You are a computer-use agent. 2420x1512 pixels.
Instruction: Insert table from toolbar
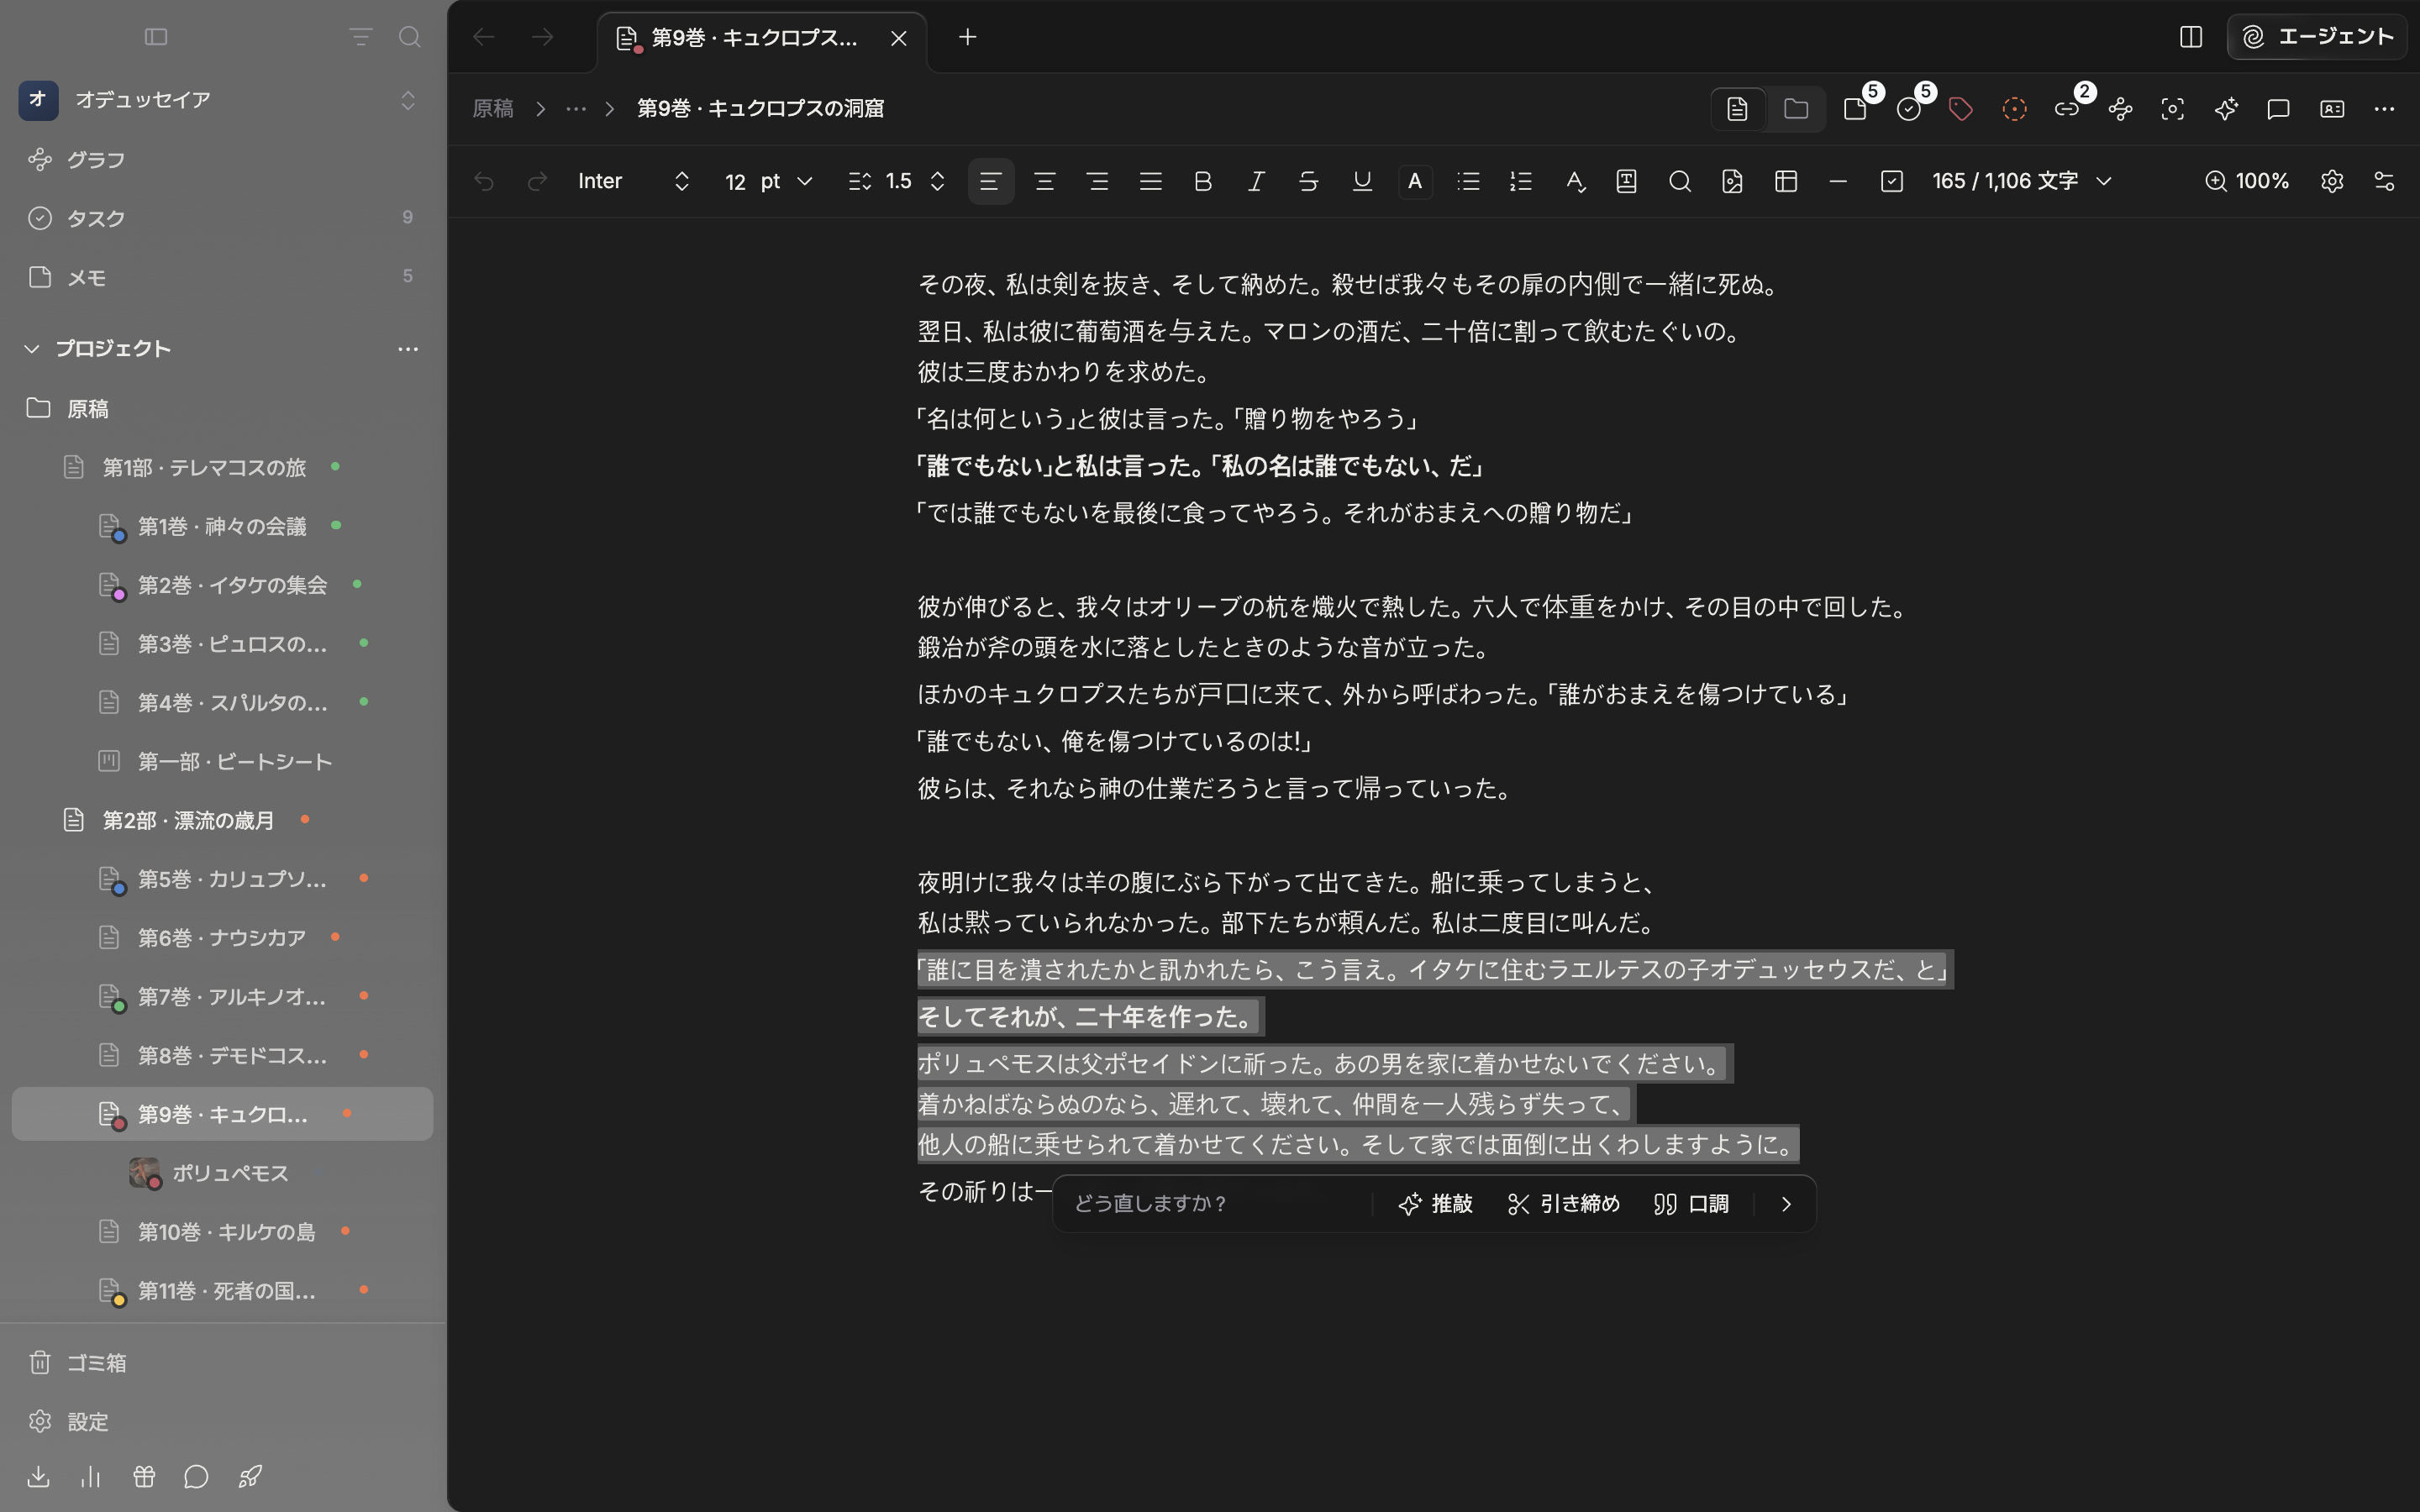1786,181
